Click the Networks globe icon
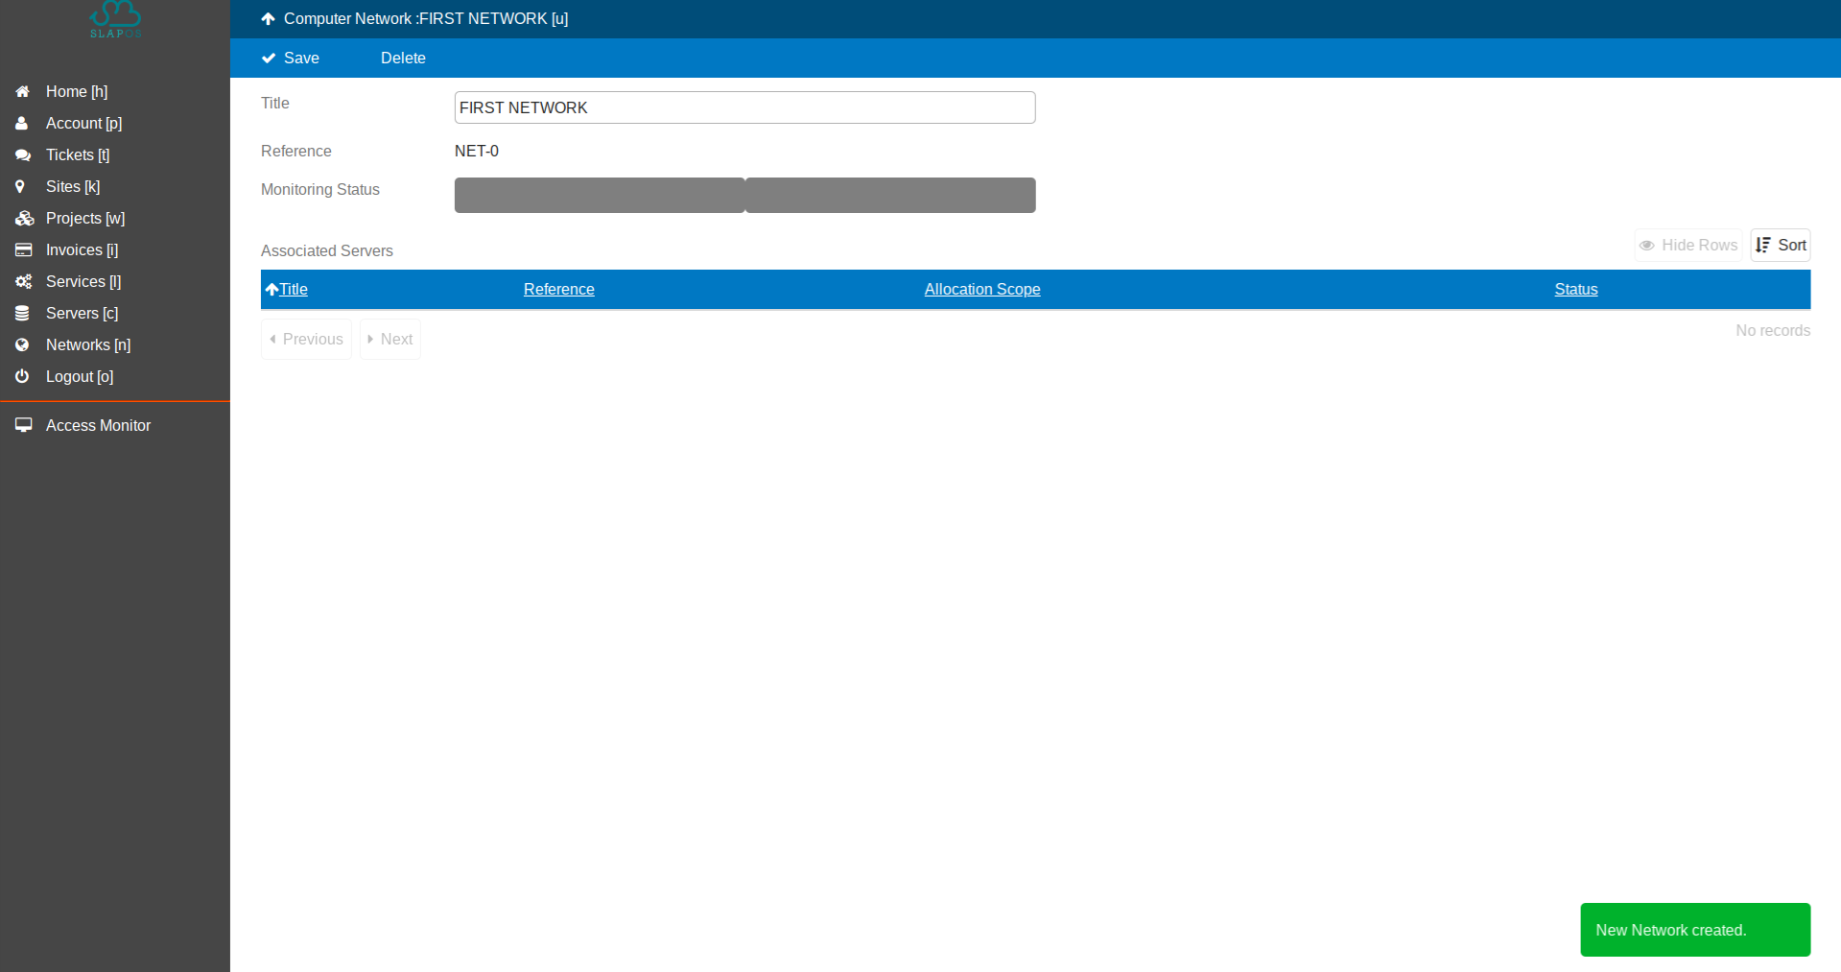This screenshot has height=972, width=1841. tap(22, 345)
